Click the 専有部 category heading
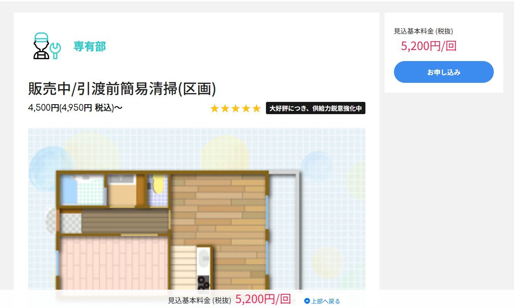The height and width of the screenshot is (308, 514). [x=90, y=47]
